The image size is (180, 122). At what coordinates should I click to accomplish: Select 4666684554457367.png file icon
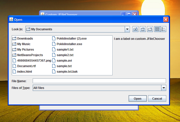[x=14, y=60]
